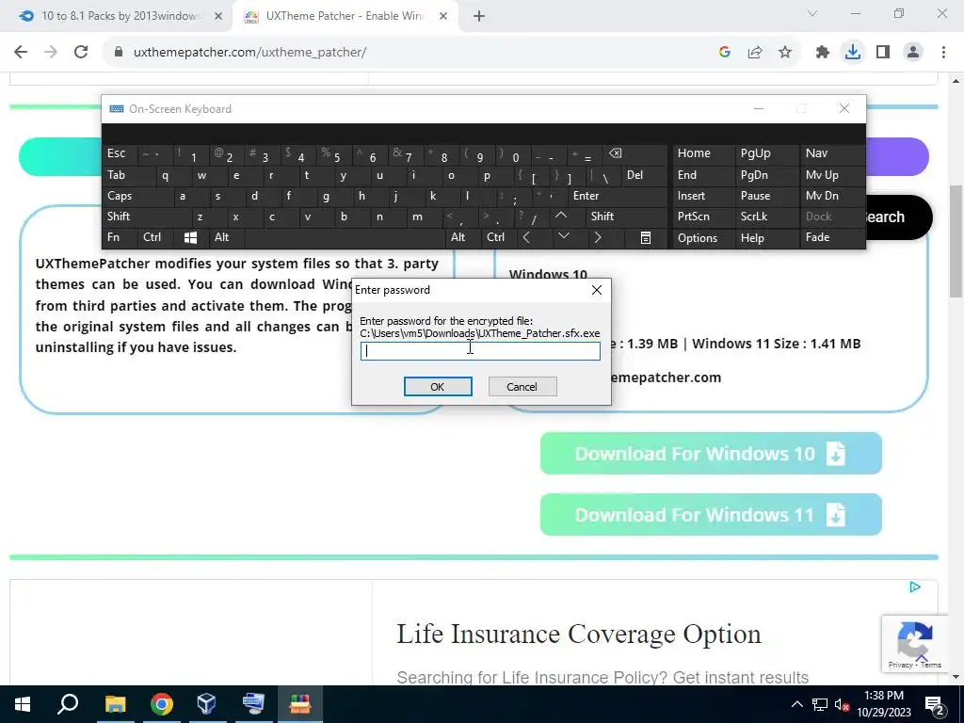Show hidden tray icons chevron

[796, 704]
